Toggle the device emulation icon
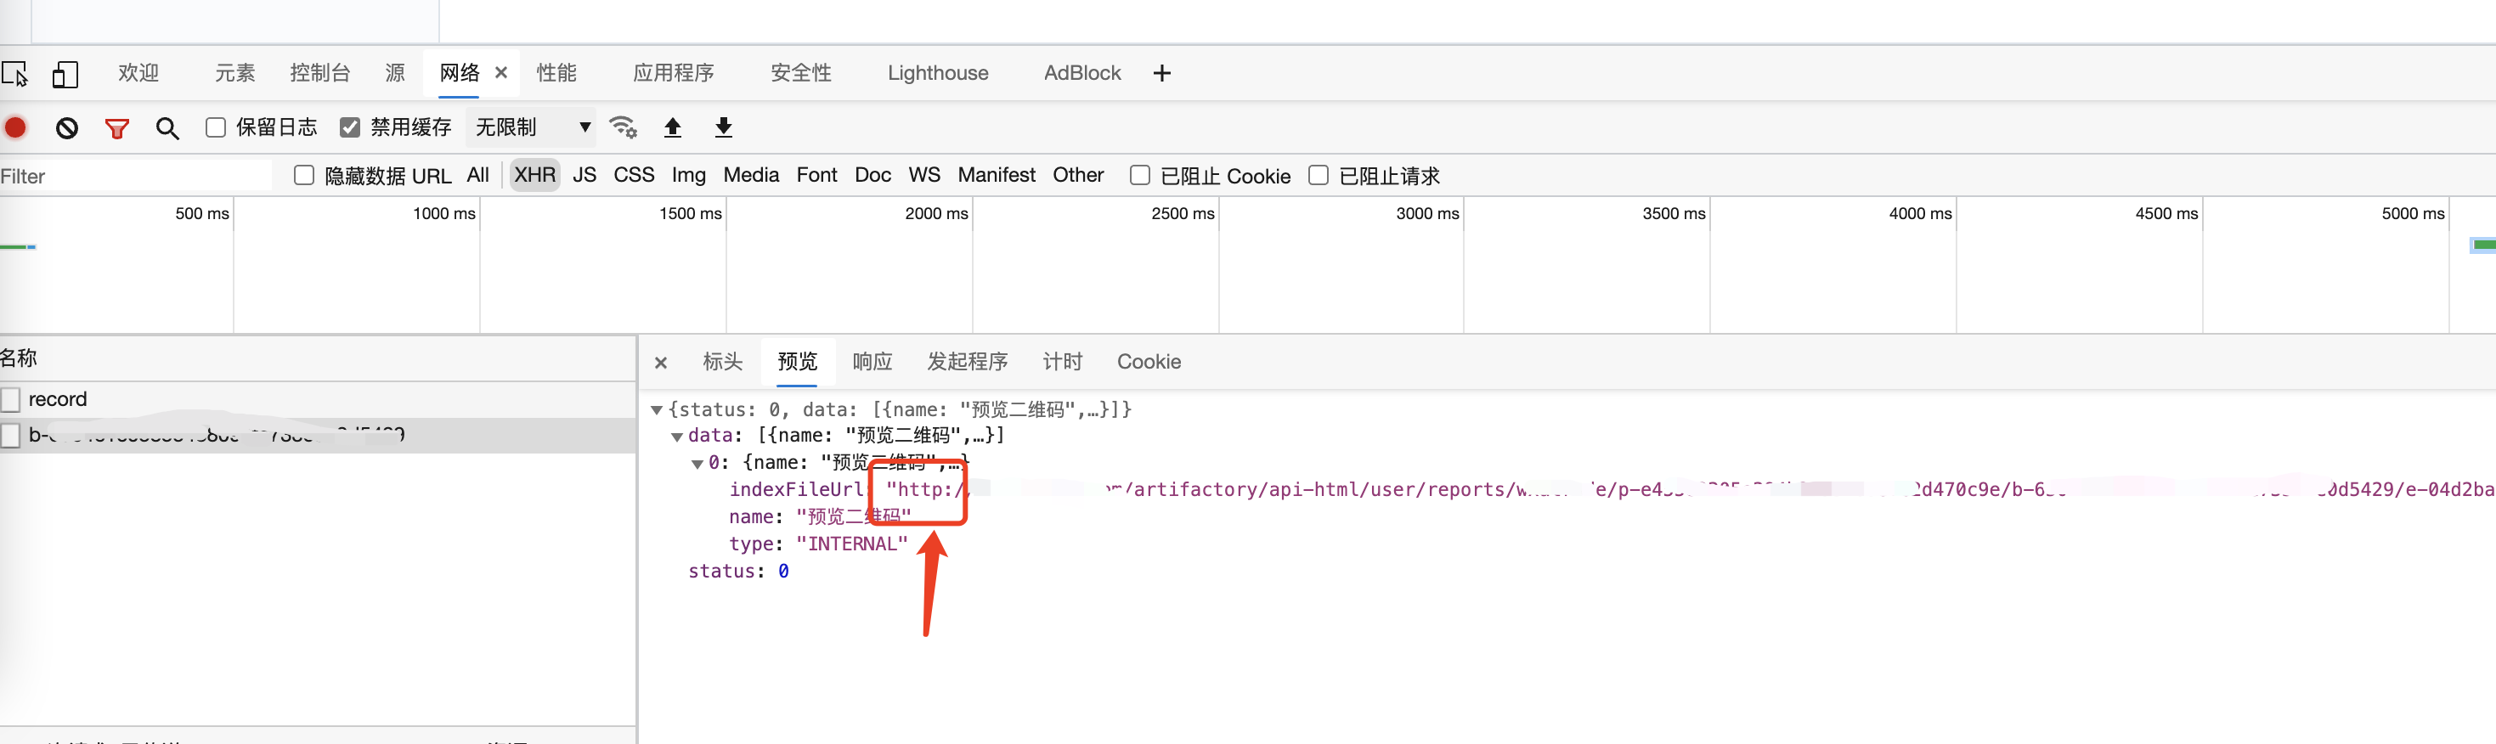Image resolution: width=2496 pixels, height=744 pixels. point(64,74)
